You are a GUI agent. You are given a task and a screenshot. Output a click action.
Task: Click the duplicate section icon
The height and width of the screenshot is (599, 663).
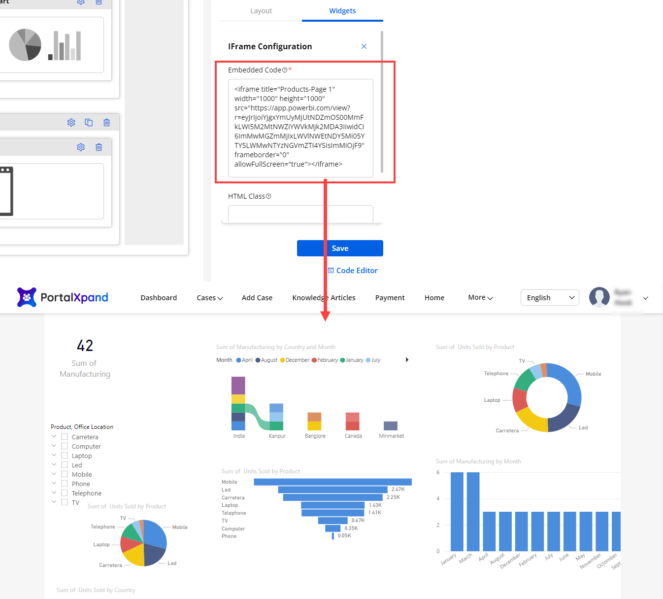click(89, 122)
